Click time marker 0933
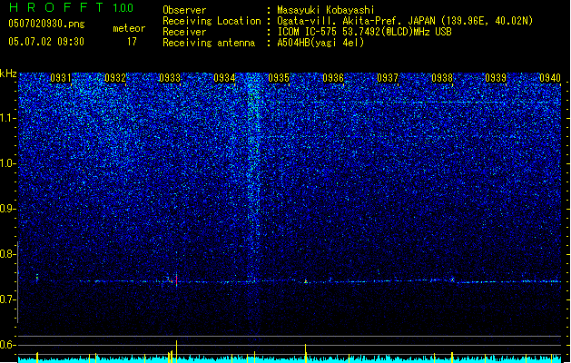This screenshot has height=363, width=571. pyautogui.click(x=170, y=78)
